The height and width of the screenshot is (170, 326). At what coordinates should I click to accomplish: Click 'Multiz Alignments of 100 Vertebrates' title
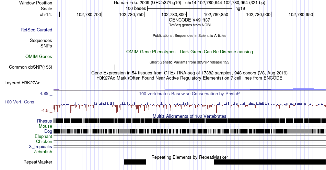click(189, 116)
